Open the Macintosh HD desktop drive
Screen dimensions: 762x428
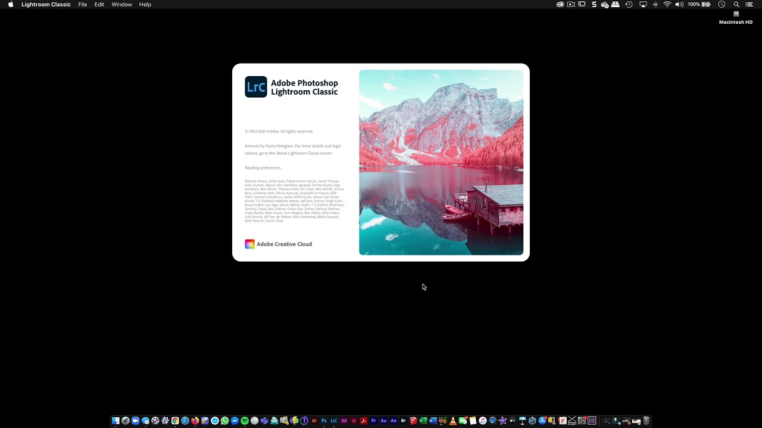(x=736, y=18)
